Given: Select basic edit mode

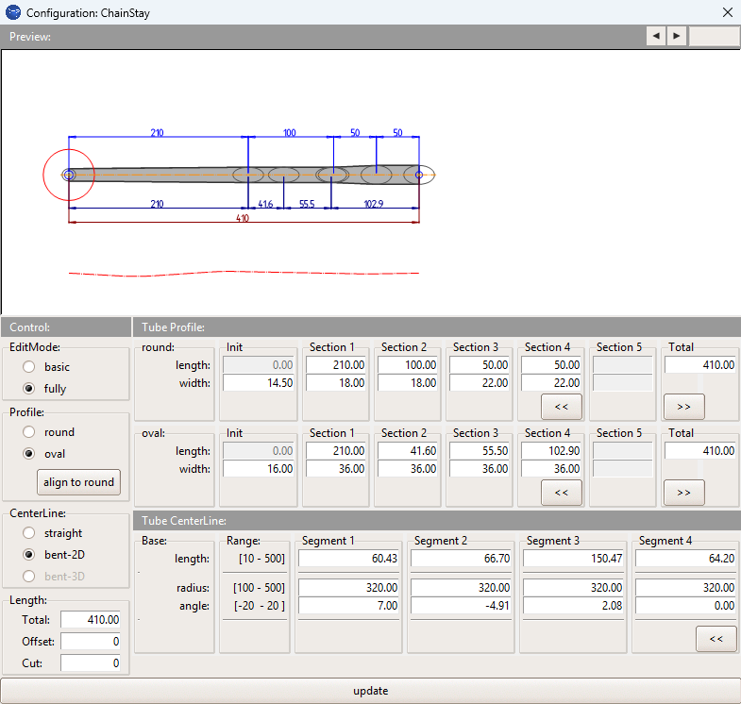Looking at the screenshot, I should tap(31, 367).
